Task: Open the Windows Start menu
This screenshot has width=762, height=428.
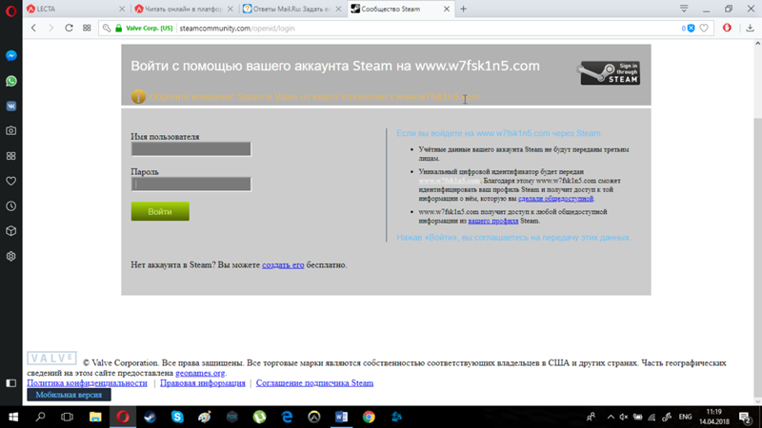Action: (x=13, y=417)
